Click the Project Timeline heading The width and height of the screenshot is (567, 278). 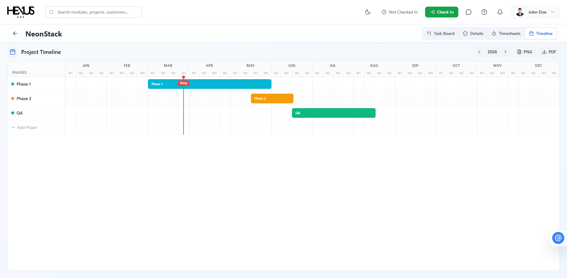click(41, 52)
